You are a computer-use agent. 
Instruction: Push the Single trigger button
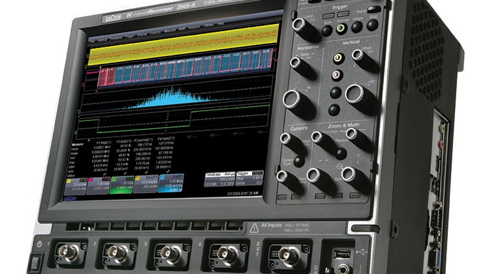(357, 27)
